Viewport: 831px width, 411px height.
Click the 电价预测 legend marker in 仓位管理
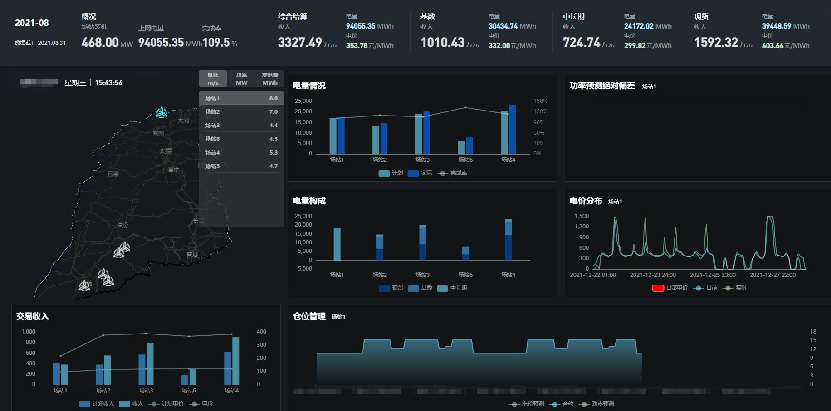tap(514, 405)
